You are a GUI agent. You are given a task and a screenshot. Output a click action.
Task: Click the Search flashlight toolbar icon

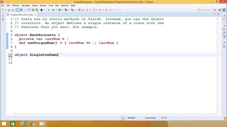tap(87, 10)
